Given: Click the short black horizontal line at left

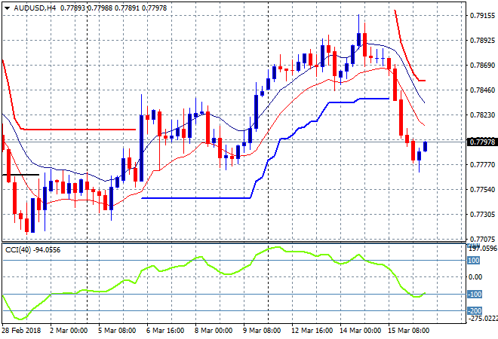Looking at the screenshot, I should (x=20, y=175).
